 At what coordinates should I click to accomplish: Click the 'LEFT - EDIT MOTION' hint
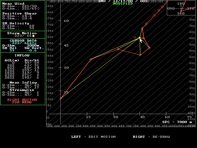pos(93,137)
